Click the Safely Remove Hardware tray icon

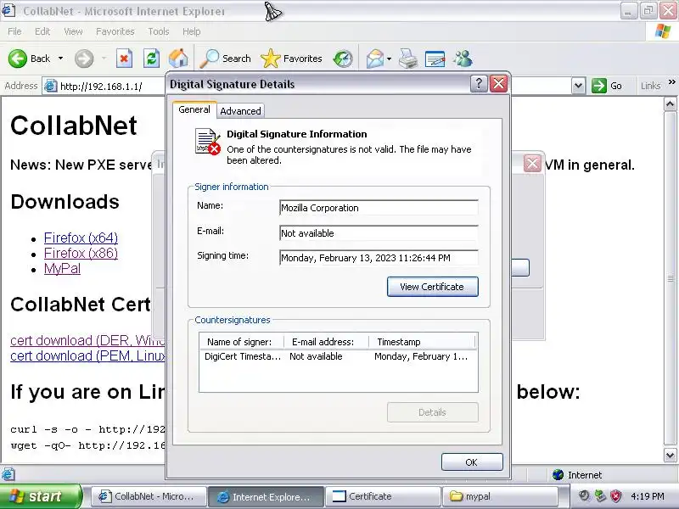(x=600, y=496)
